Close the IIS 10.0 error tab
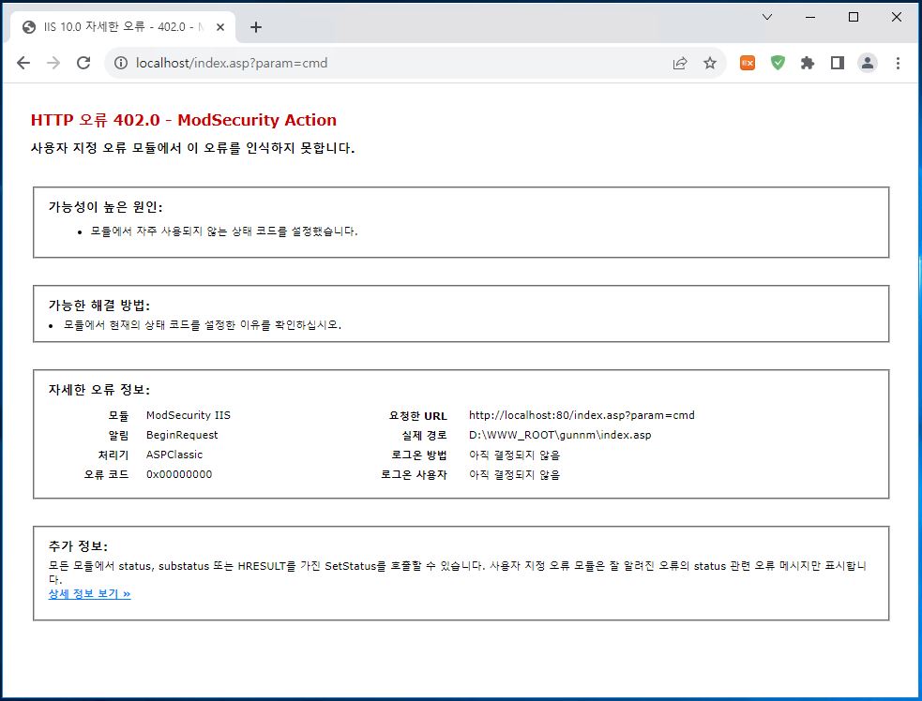Image resolution: width=922 pixels, height=701 pixels. pos(219,27)
